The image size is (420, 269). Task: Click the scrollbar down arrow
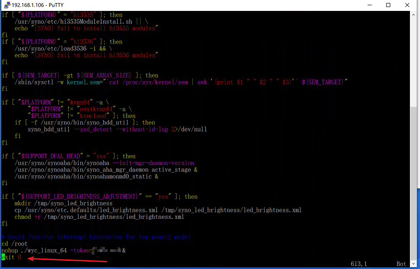[413, 263]
